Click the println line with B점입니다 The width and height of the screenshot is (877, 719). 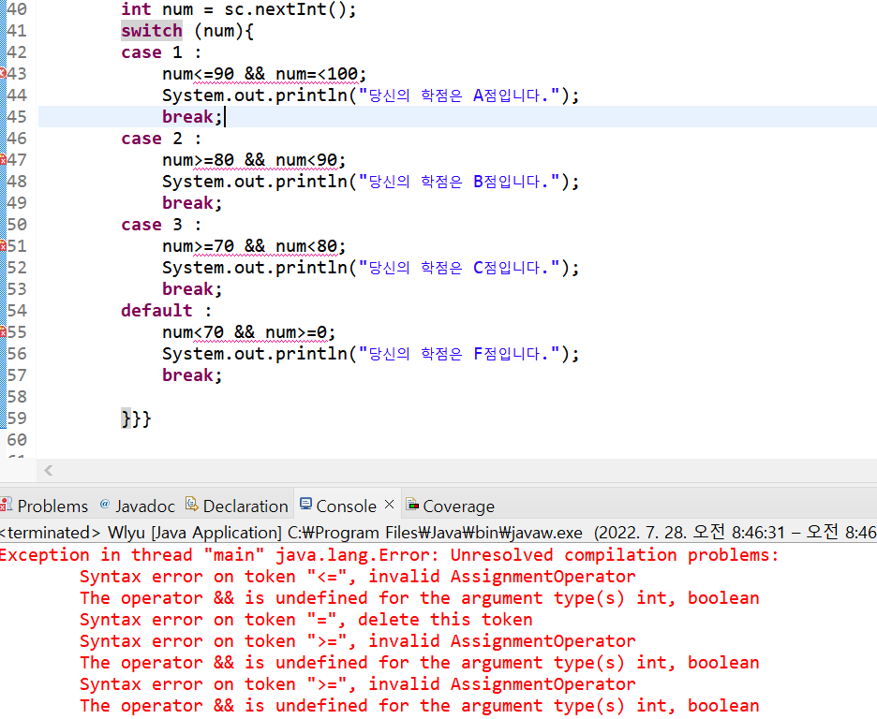click(370, 182)
